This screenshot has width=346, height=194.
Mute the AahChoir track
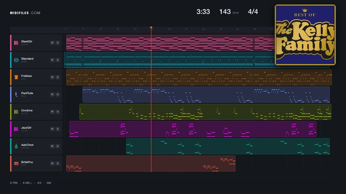tap(52, 146)
